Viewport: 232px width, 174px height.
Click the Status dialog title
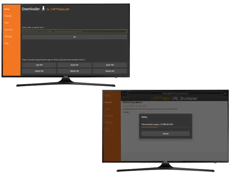coord(144,117)
